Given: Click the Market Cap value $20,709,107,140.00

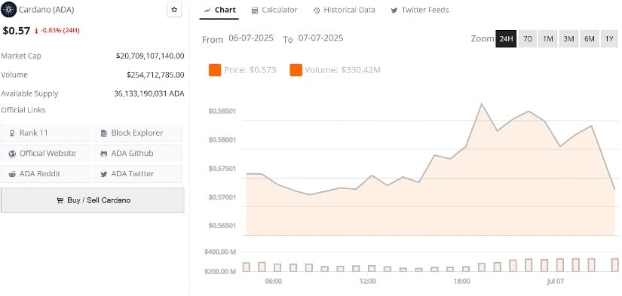Looking at the screenshot, I should click(x=150, y=56).
